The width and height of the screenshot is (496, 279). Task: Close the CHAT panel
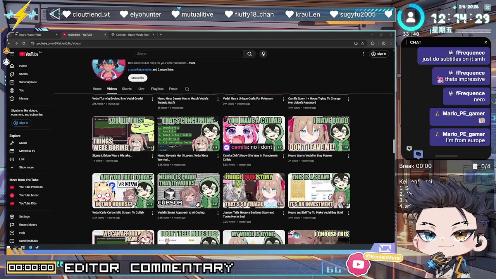[486, 42]
